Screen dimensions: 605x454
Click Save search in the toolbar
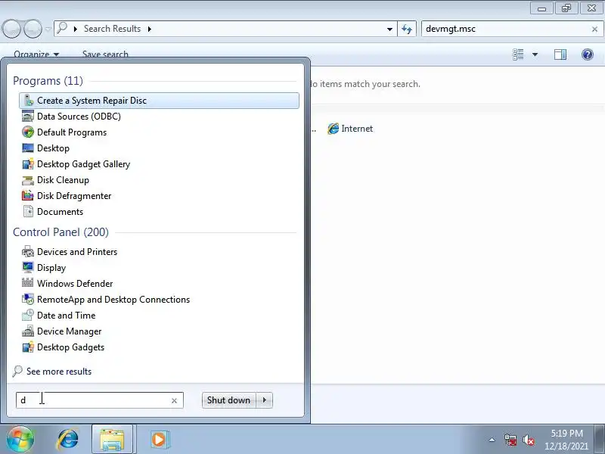105,54
